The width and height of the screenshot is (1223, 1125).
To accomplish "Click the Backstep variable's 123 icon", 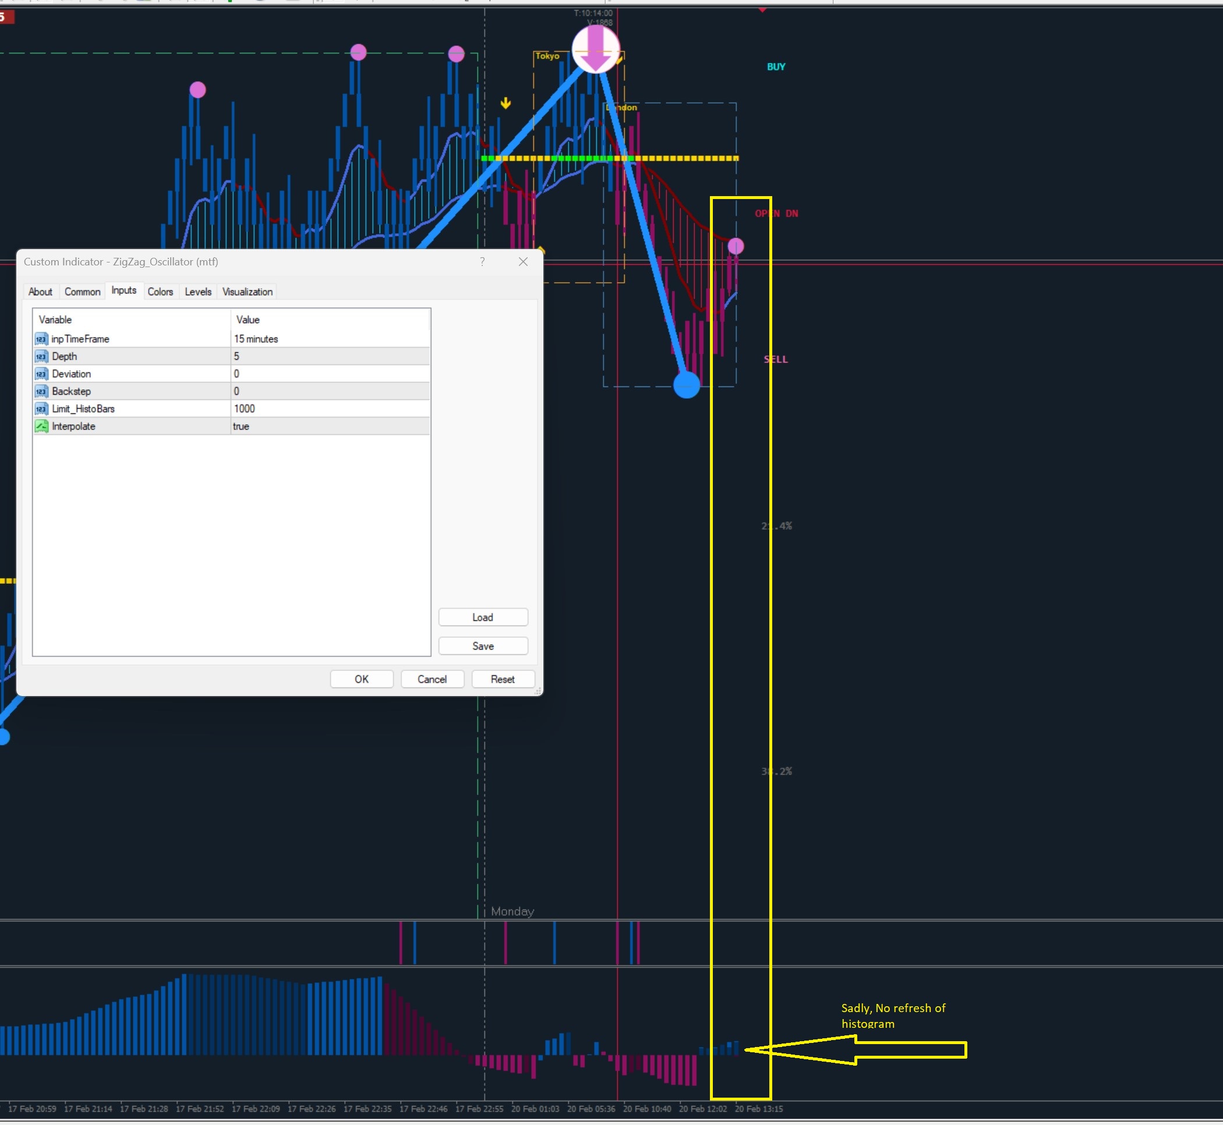I will coord(41,392).
